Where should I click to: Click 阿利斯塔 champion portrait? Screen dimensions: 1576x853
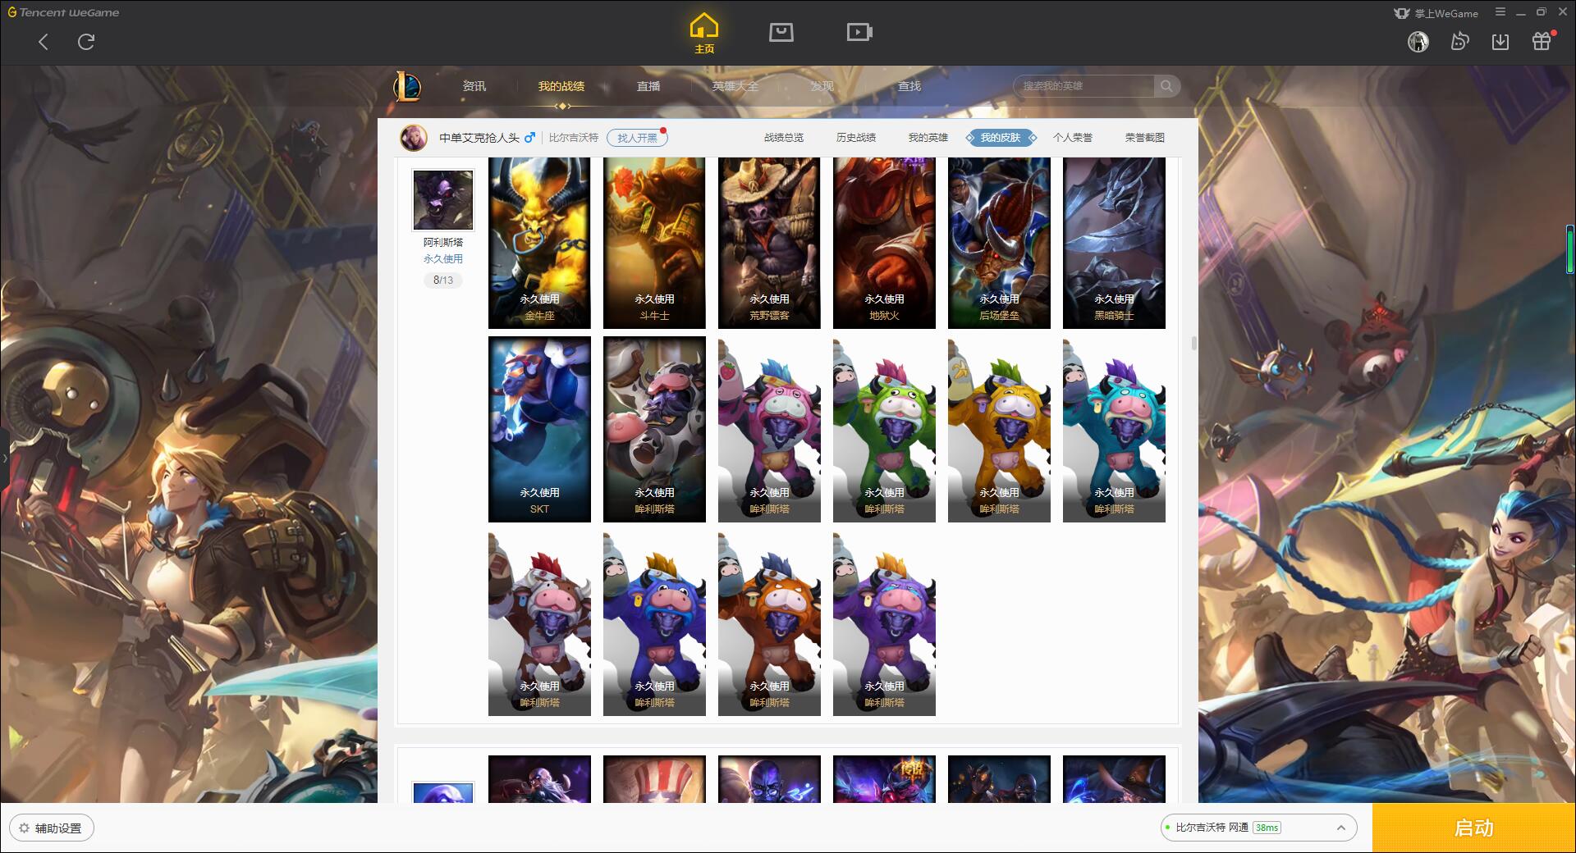pos(443,200)
